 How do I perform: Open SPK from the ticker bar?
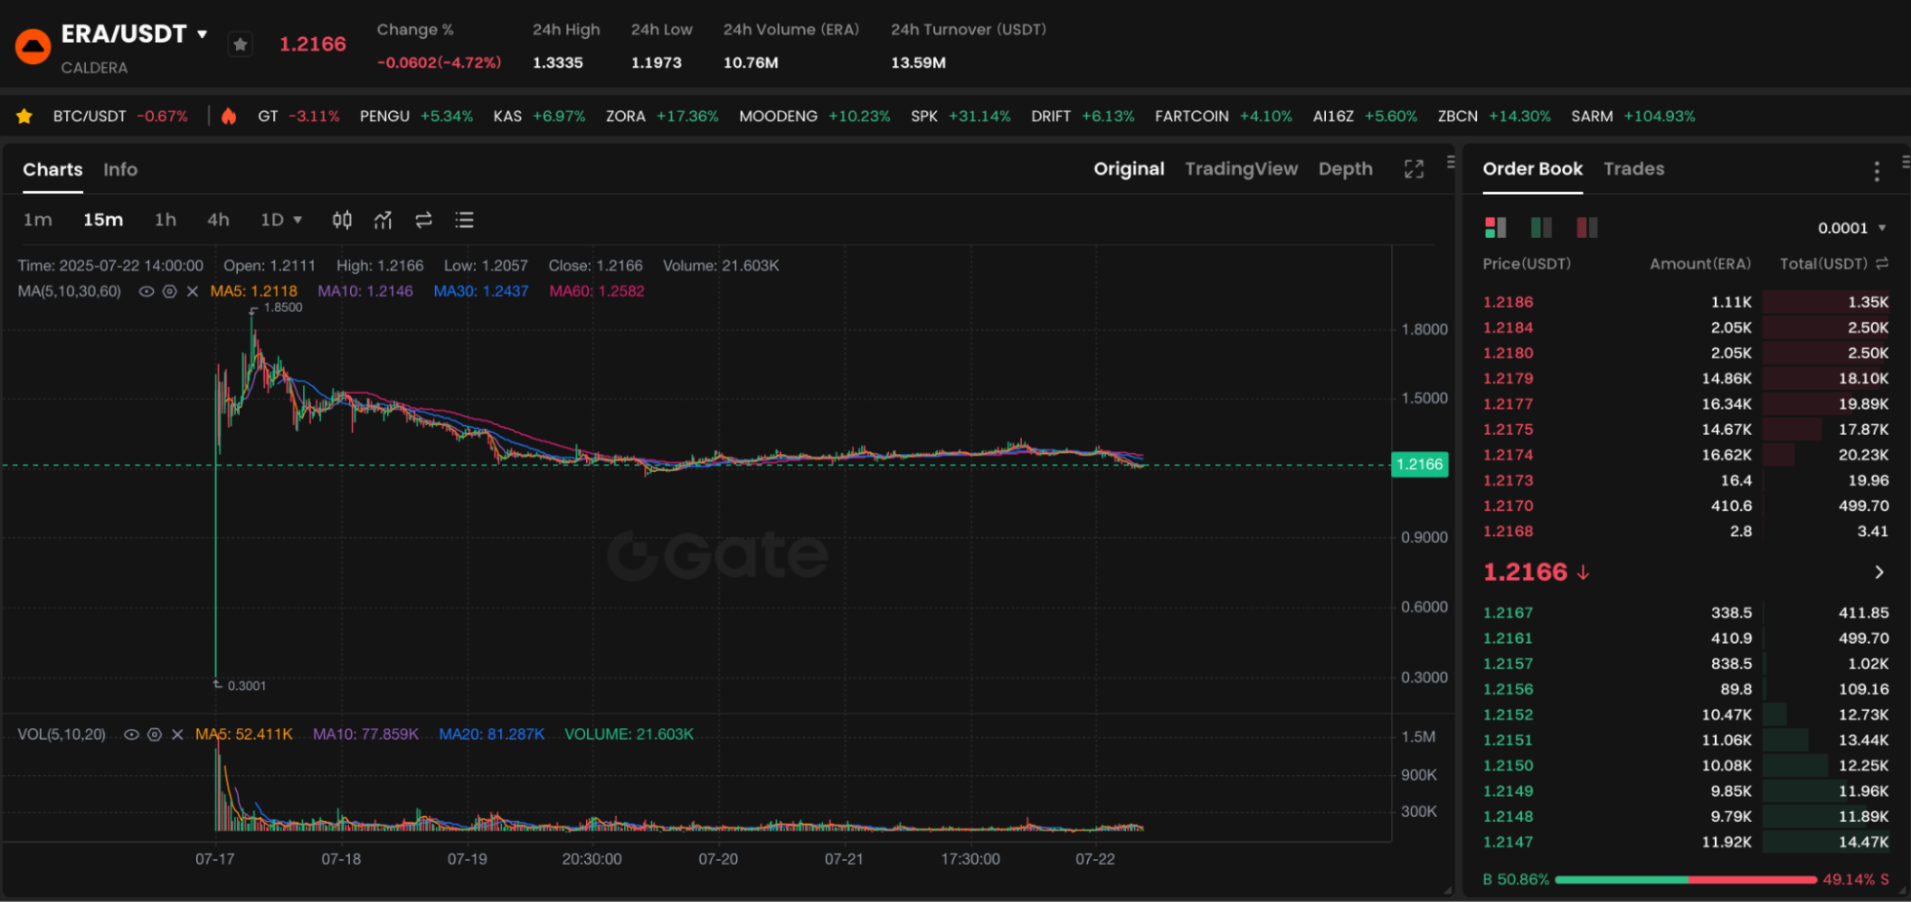[x=960, y=117]
